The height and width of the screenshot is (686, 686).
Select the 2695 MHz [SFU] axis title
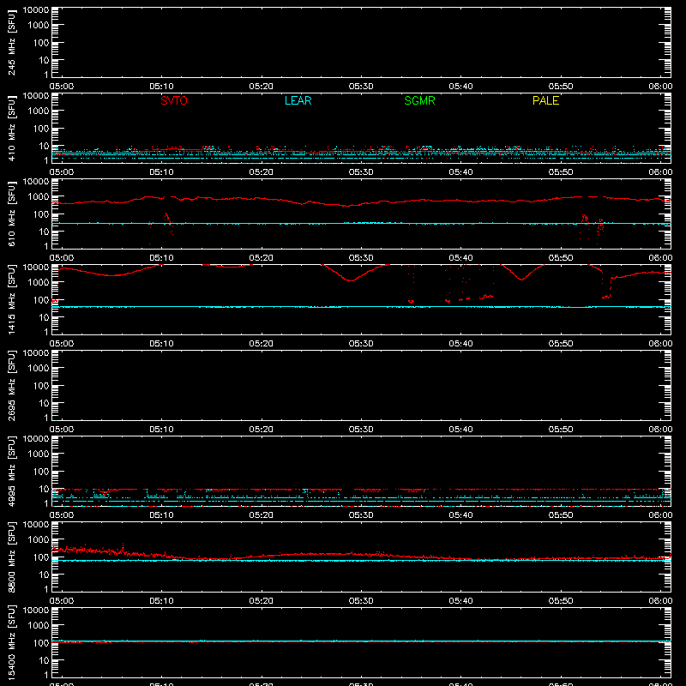[x=11, y=385]
